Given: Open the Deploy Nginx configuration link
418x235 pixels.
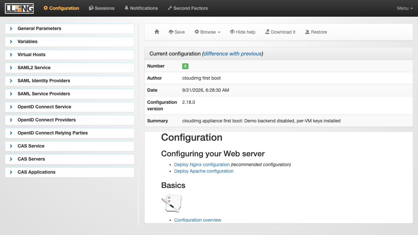Looking at the screenshot, I should [202, 164].
